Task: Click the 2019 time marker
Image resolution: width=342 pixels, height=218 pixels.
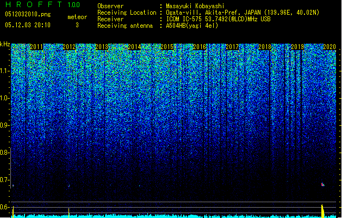Action: [297, 47]
